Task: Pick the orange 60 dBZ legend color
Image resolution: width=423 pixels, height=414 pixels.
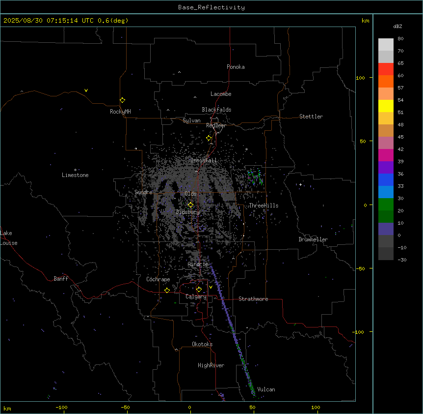Action: 386,81
